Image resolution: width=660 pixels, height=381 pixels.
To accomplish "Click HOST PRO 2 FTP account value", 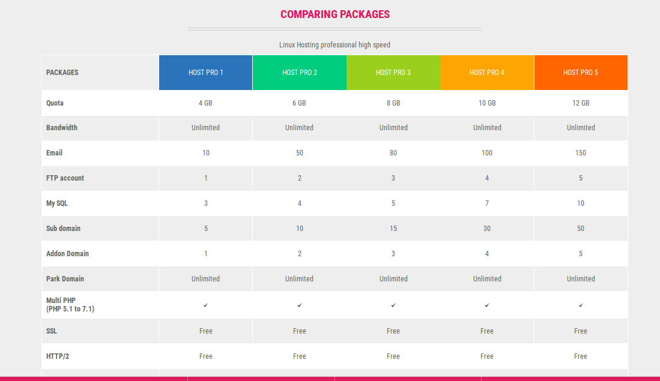I will coord(300,178).
